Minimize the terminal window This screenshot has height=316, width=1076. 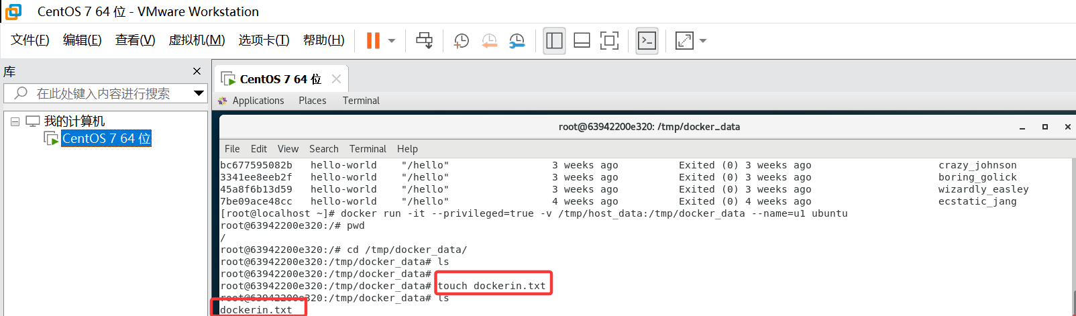click(x=1022, y=127)
